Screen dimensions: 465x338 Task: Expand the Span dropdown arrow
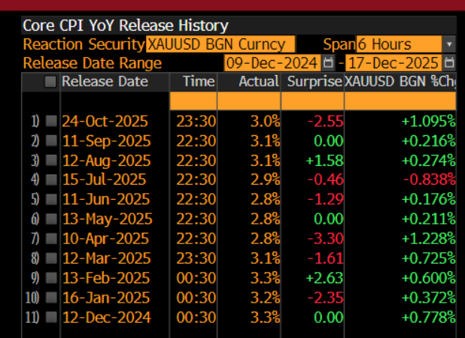(449, 44)
